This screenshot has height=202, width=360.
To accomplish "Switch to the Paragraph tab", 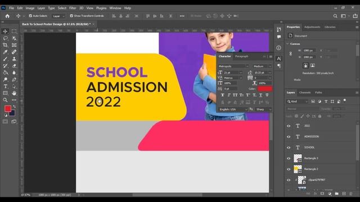I will (241, 56).
